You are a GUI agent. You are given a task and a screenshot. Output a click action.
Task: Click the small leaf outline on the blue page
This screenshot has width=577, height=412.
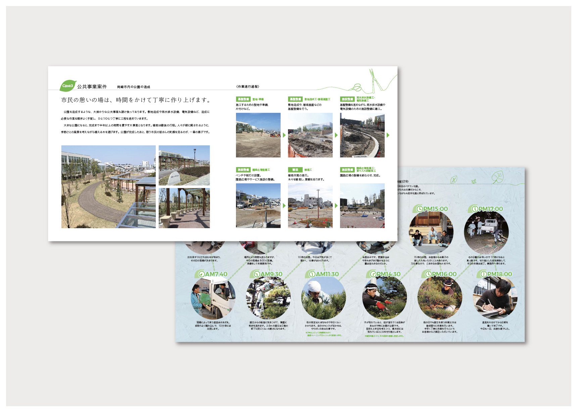tap(453, 179)
